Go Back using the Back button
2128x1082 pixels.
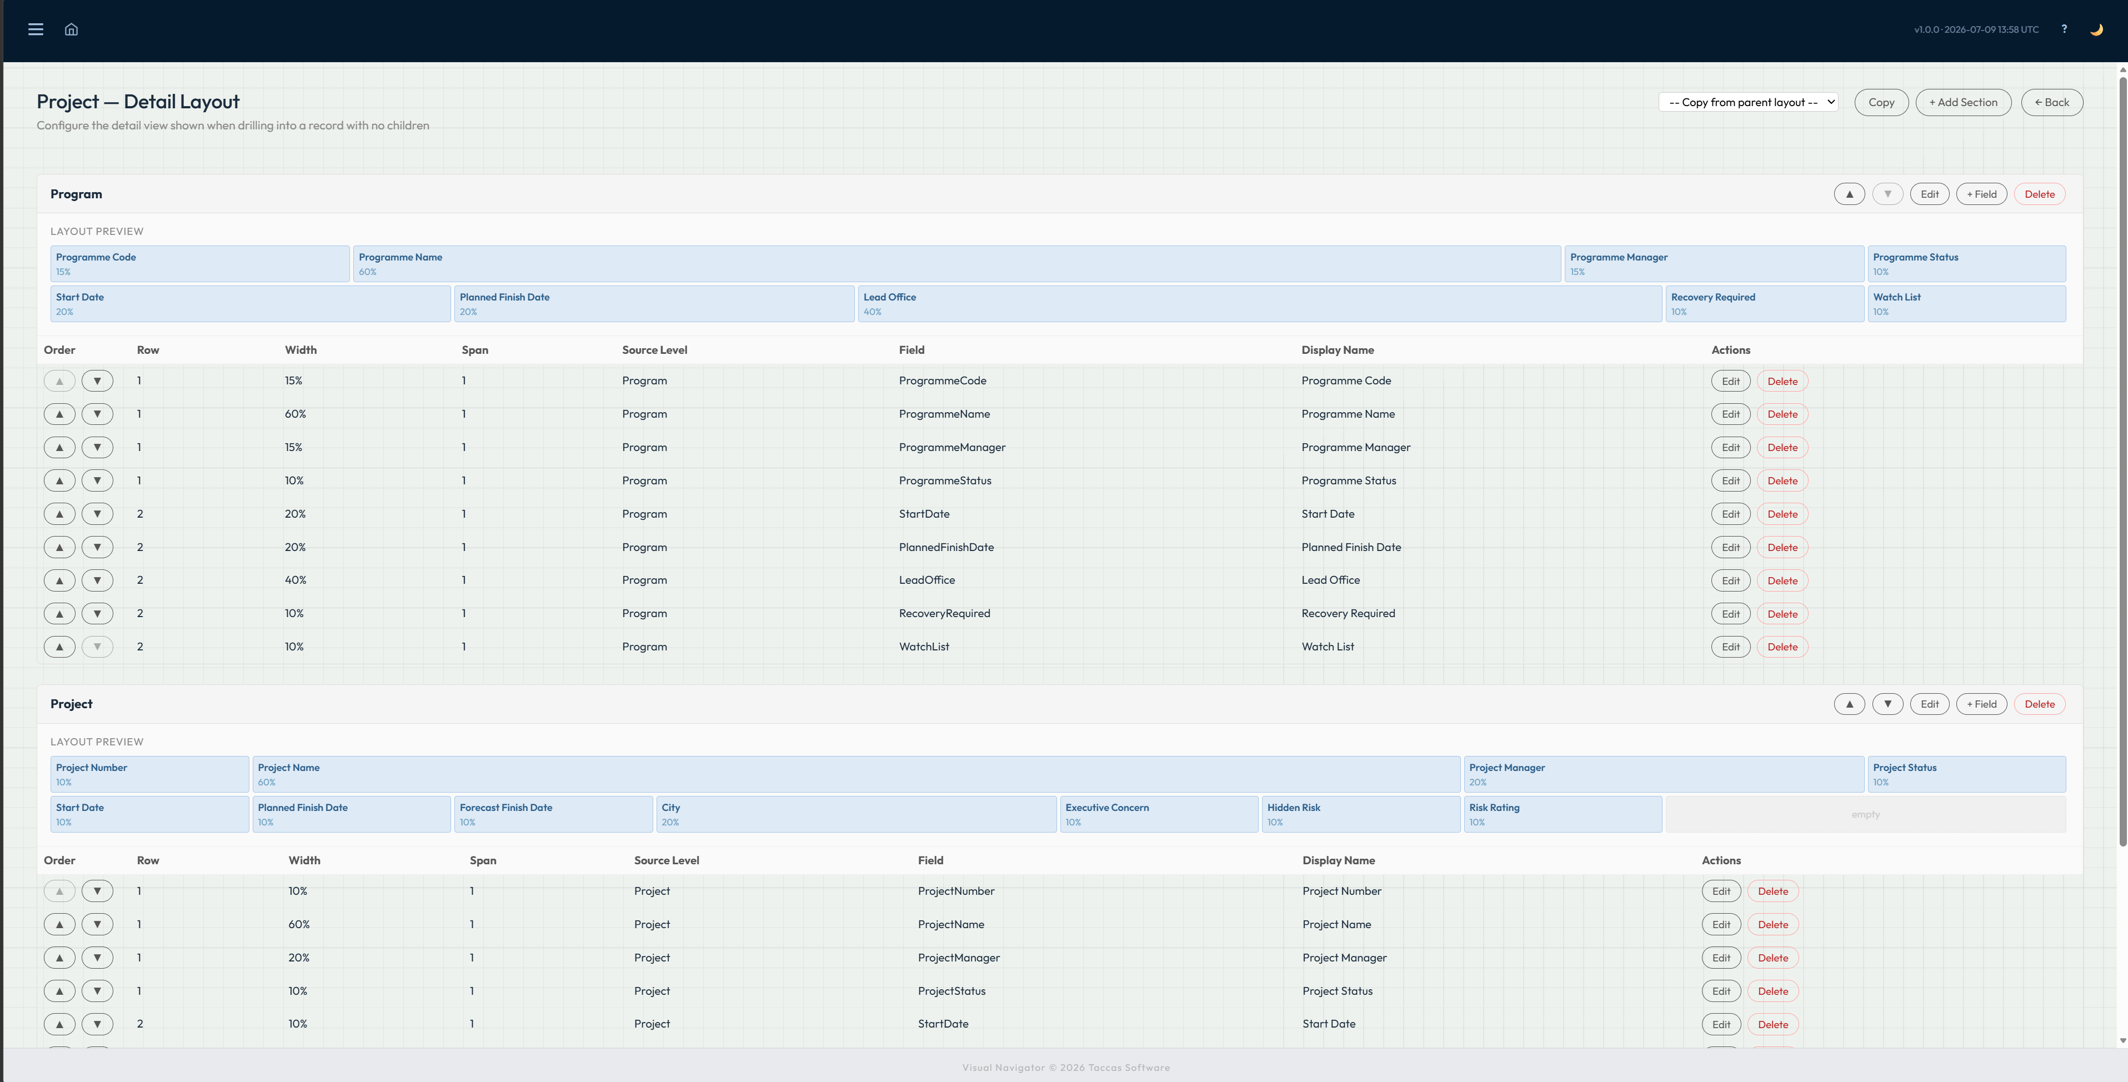2051,102
